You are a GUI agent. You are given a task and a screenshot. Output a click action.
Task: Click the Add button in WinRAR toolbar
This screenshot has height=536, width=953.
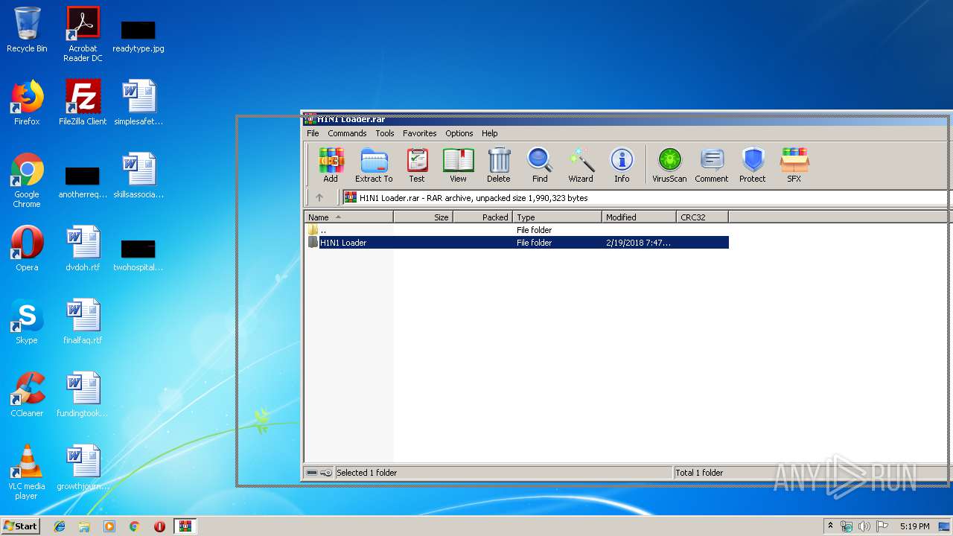[x=331, y=165]
